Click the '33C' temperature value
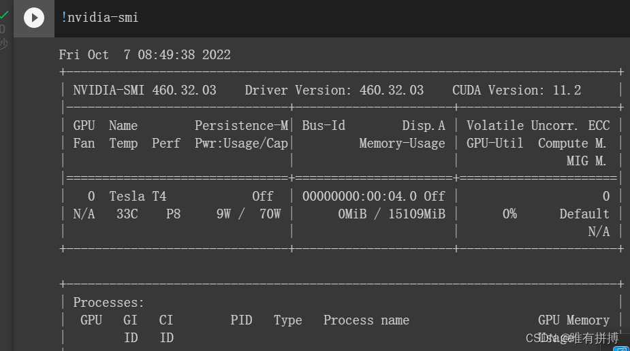The width and height of the screenshot is (630, 351). tap(127, 214)
